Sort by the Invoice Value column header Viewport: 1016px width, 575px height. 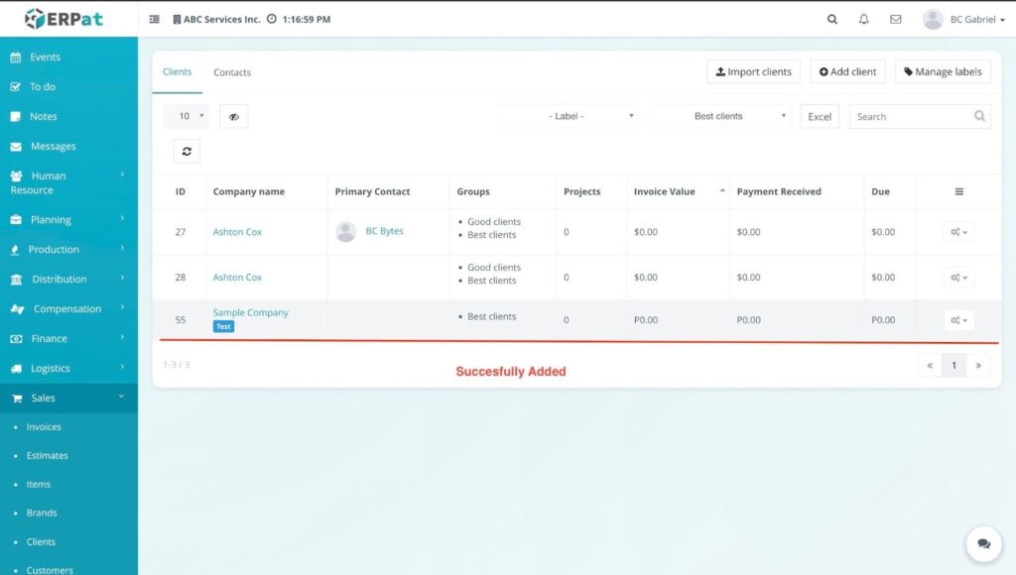click(x=665, y=191)
